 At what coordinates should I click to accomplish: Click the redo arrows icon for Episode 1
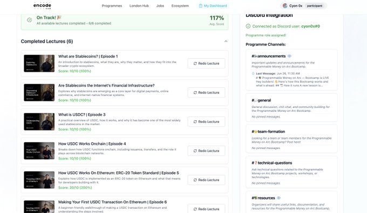pos(195,64)
